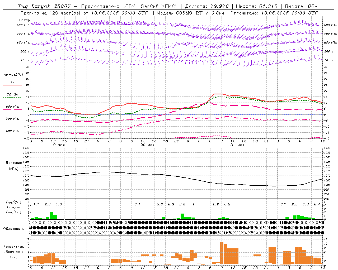Select computed time 19.05.2025 10:39 UTC
Image resolution: width=338 pixels, height=270 pixels.
(289, 13)
